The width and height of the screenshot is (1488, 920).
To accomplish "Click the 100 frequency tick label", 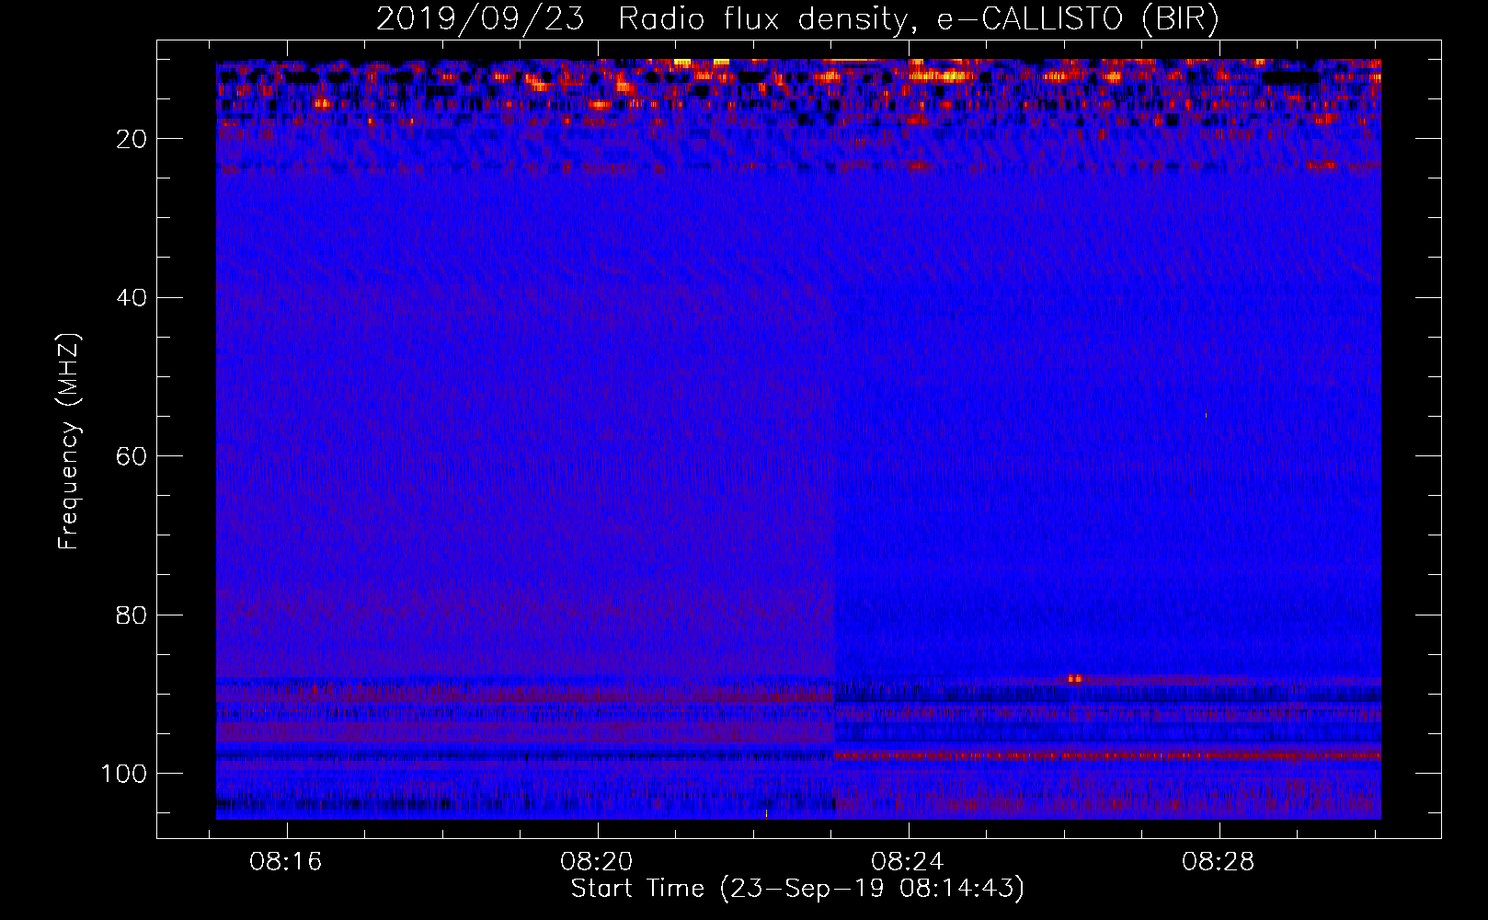I will pos(124,774).
